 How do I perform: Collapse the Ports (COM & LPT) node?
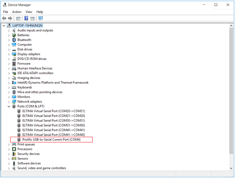coord(9,106)
